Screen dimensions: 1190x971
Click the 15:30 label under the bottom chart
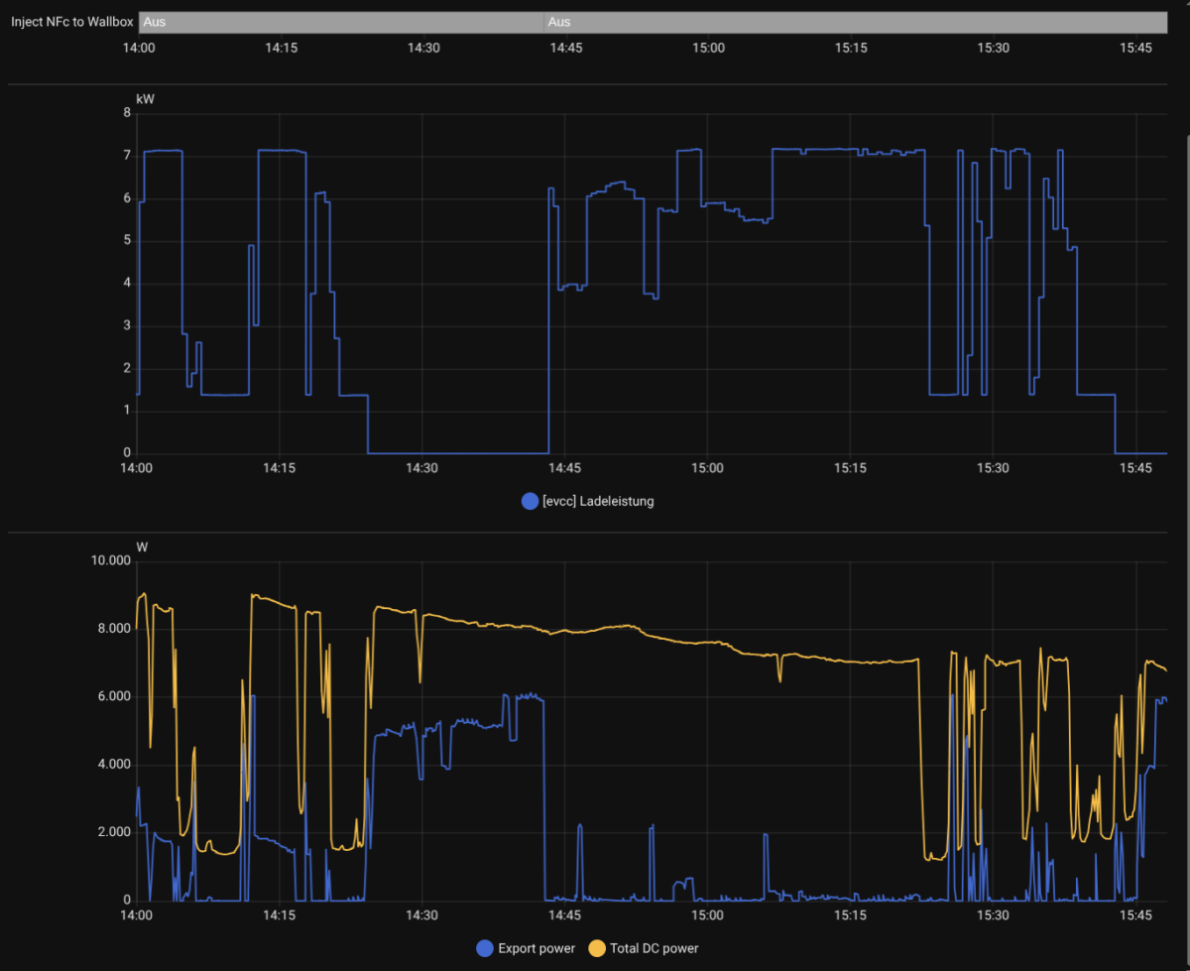pos(993,915)
